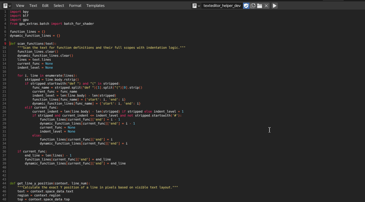This screenshot has height=202, width=365.
Task: Click the 'import blf' line
Action: 19,16
